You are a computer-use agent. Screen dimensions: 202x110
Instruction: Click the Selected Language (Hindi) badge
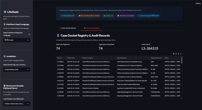(149, 16)
